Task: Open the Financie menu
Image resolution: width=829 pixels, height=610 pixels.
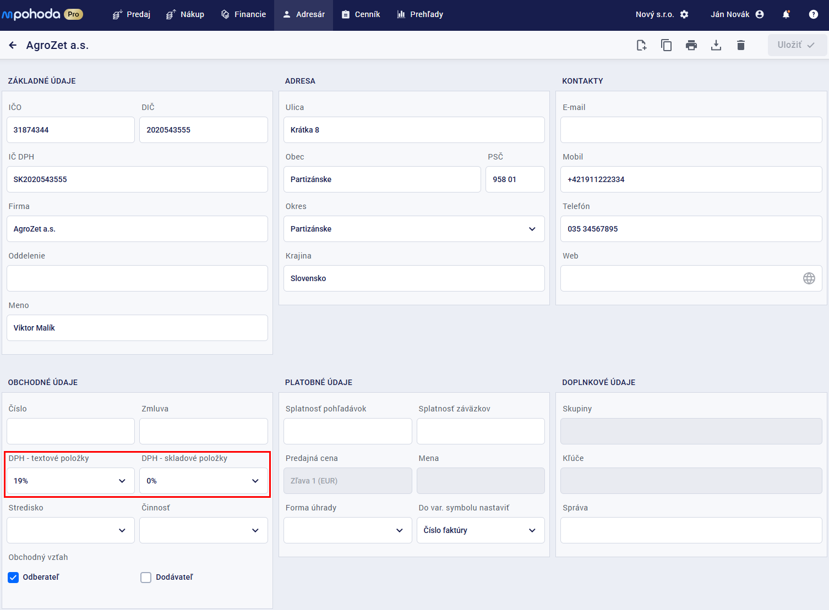Action: click(243, 14)
